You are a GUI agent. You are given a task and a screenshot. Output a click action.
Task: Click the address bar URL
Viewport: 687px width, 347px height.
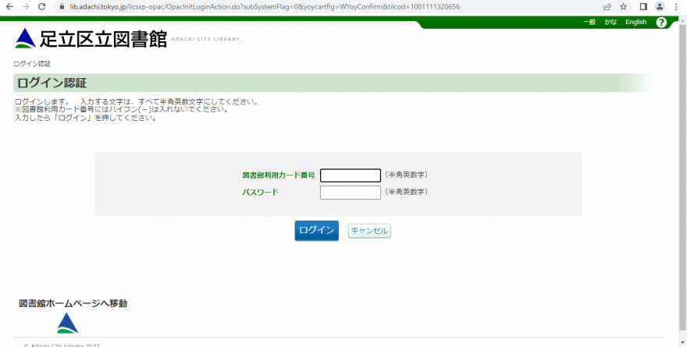pos(265,6)
